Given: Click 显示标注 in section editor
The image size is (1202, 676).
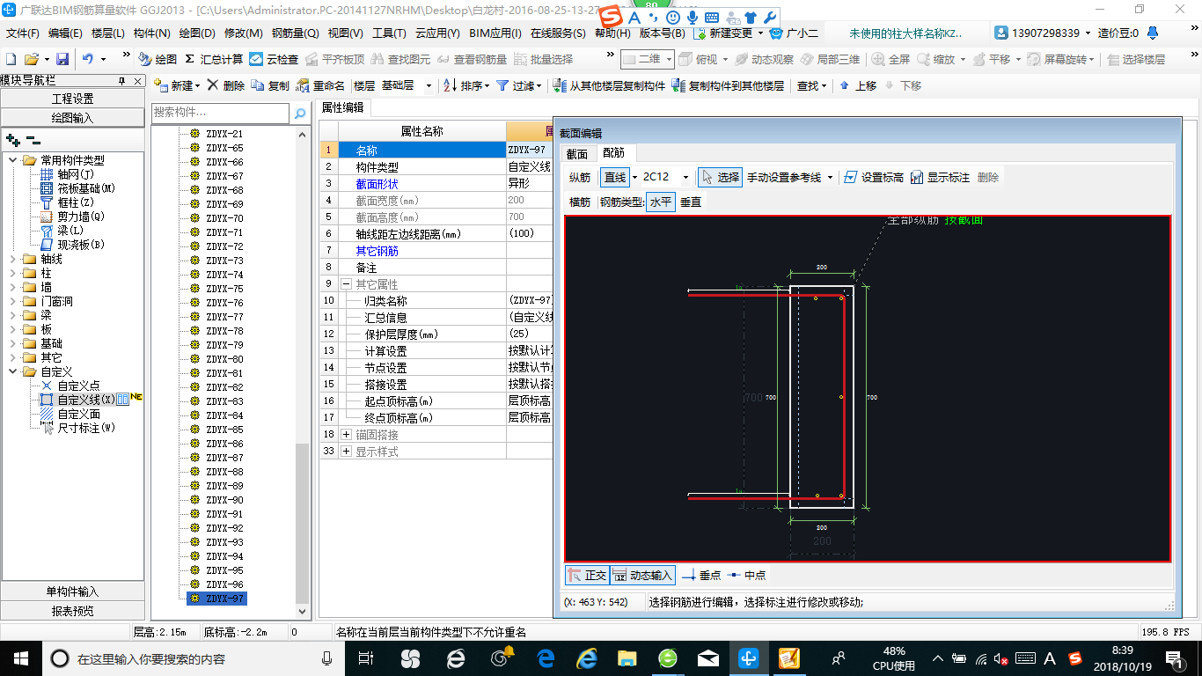Looking at the screenshot, I should 940,177.
